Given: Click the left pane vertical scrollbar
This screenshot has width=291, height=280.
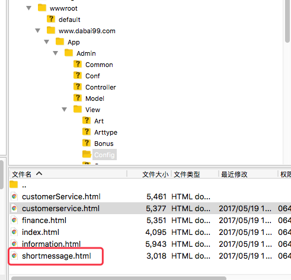Looking at the screenshot, I should coord(1,174).
